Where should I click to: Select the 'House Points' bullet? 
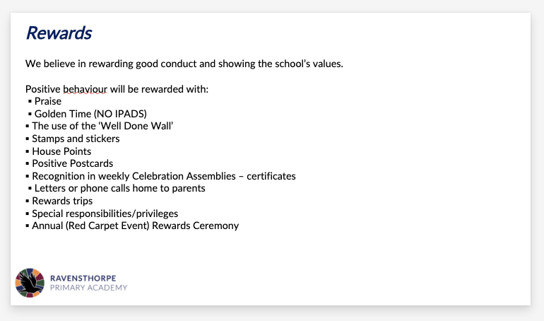coord(61,151)
